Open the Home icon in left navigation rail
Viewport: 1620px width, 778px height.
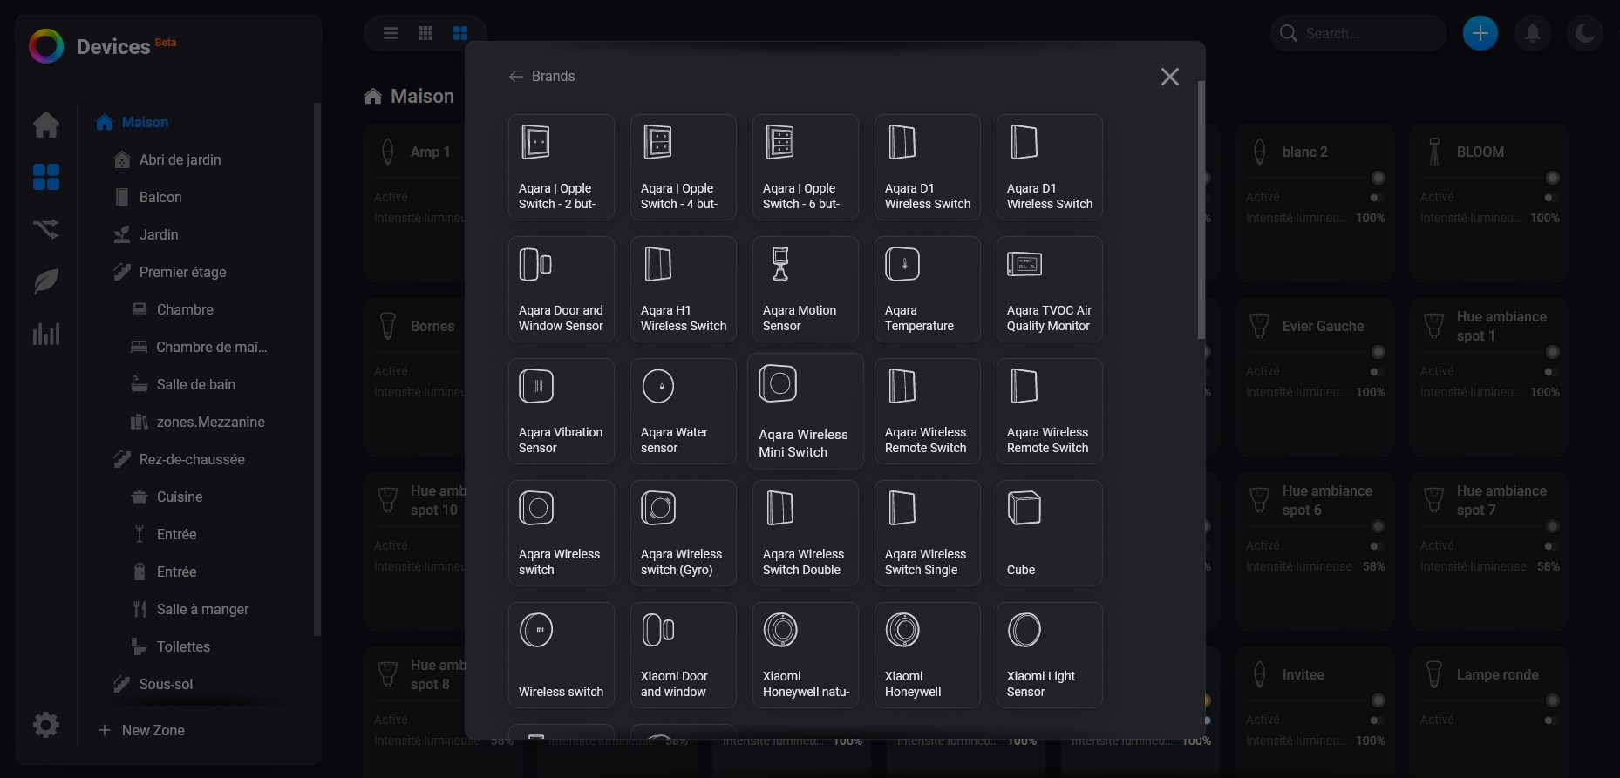click(x=46, y=125)
